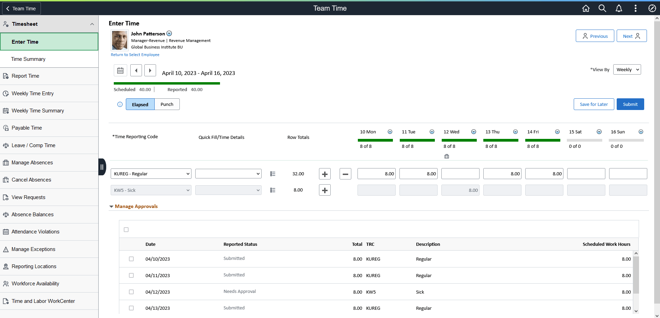The width and height of the screenshot is (660, 318).
Task: Expand the 10 Mon day options chevron
Action: coord(390,132)
